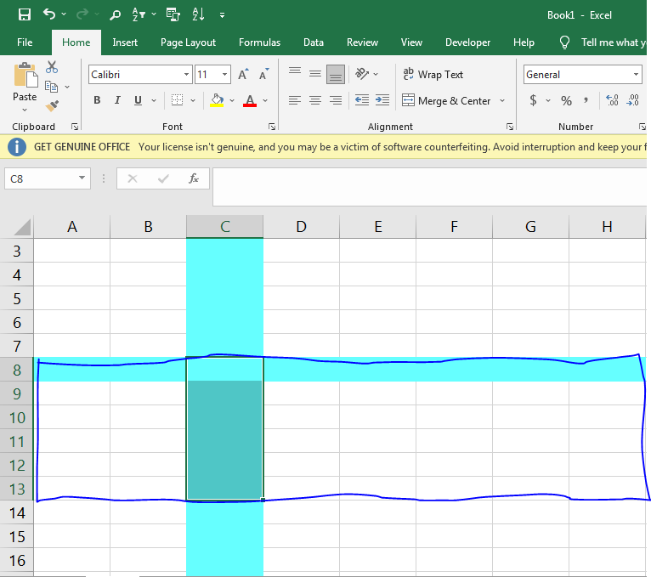Image resolution: width=651 pixels, height=577 pixels.
Task: Click the Increase Font Size icon
Action: 244,75
